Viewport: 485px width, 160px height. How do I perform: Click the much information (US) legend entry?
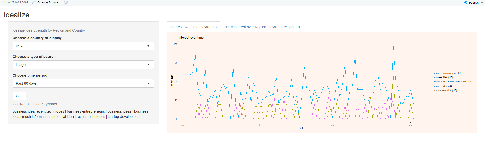443,90
